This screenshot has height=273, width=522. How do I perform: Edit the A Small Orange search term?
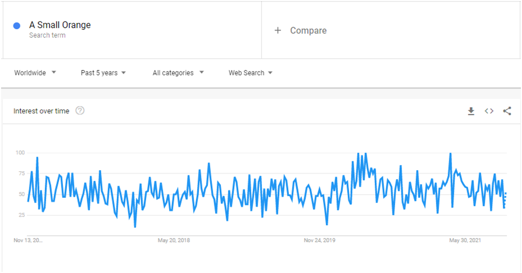click(x=60, y=25)
